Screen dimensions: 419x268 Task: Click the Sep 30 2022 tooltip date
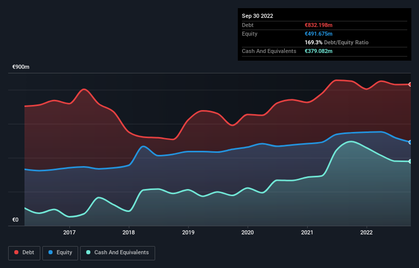258,16
